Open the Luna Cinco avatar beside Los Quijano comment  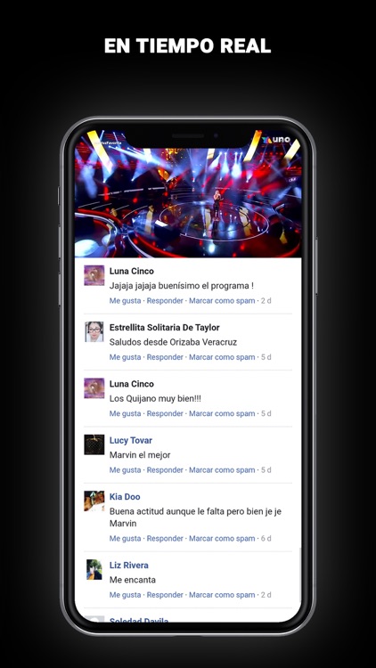click(x=94, y=388)
